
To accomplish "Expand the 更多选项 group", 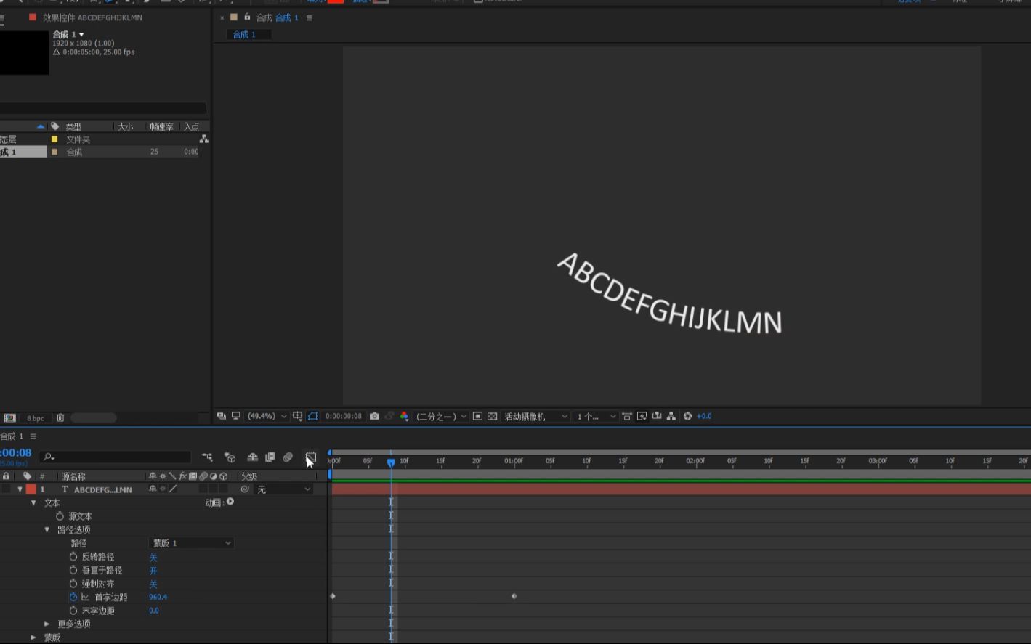I will pyautogui.click(x=47, y=624).
